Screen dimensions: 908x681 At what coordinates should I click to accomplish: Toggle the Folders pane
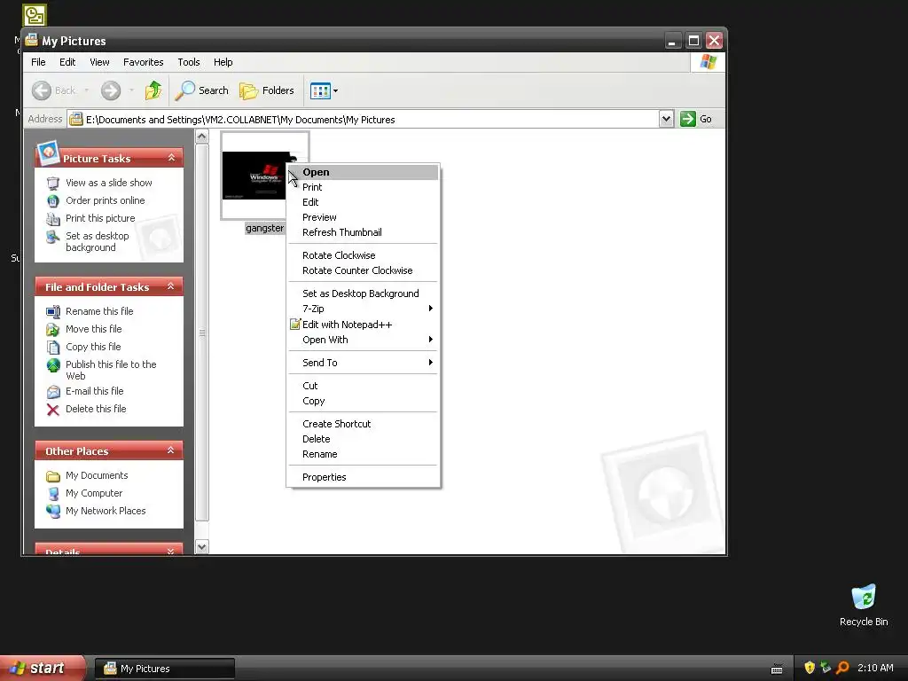pos(267,90)
